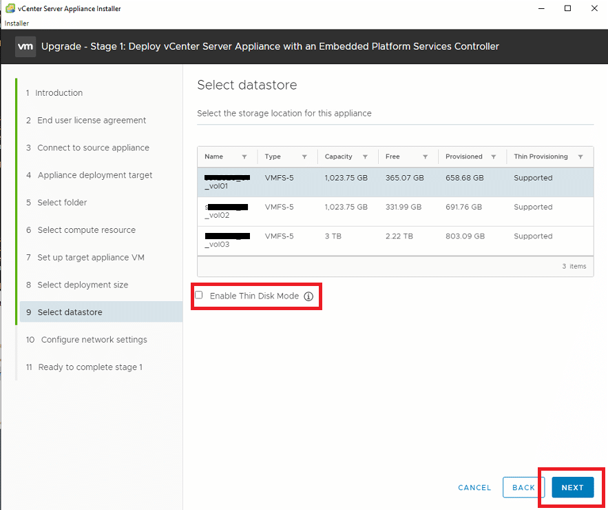This screenshot has height=510, width=608.
Task: Sort by Thin Provisioning column header
Action: (x=541, y=157)
